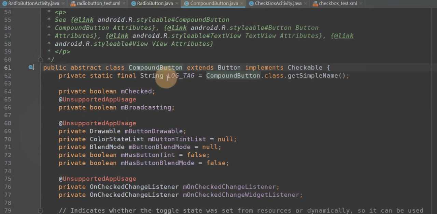Show subclasses via gutter icon on line 61

coord(31,67)
